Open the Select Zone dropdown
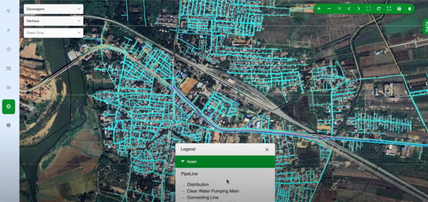Viewport: 428px width, 202px height. coord(53,33)
